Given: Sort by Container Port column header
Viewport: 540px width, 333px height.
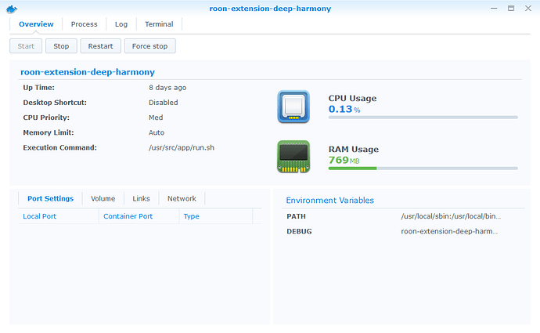Looking at the screenshot, I should pyautogui.click(x=139, y=216).
